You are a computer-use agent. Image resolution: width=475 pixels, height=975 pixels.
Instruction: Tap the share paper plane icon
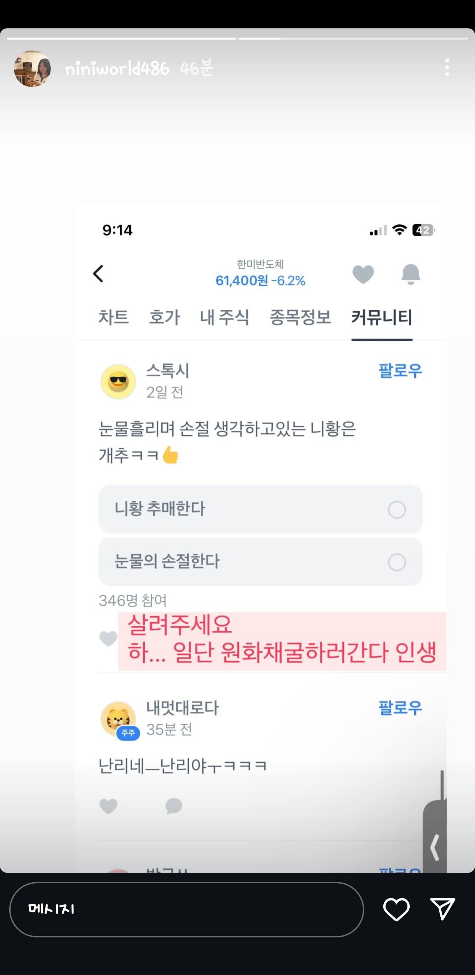(442, 909)
